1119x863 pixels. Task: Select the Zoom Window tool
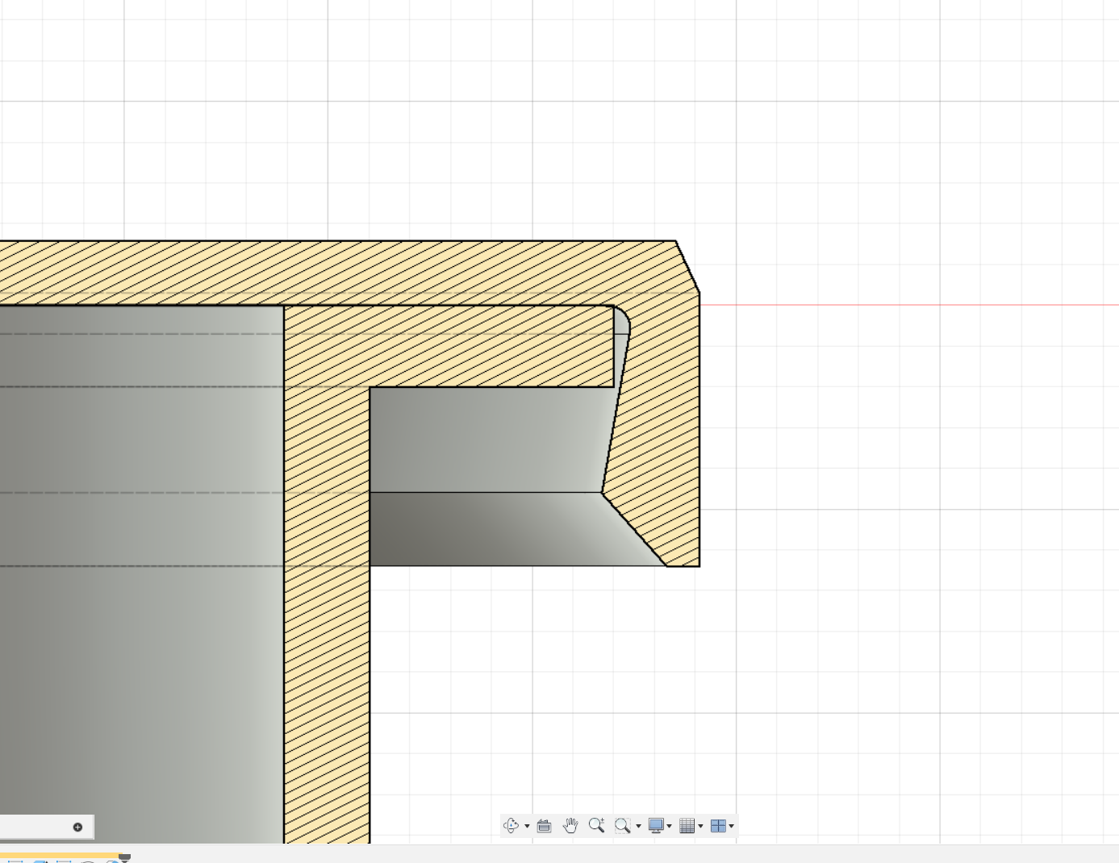(622, 825)
